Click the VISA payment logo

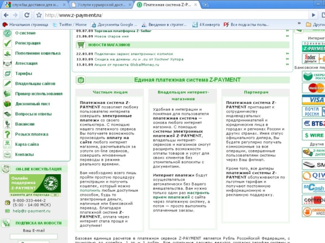[x=313, y=100]
